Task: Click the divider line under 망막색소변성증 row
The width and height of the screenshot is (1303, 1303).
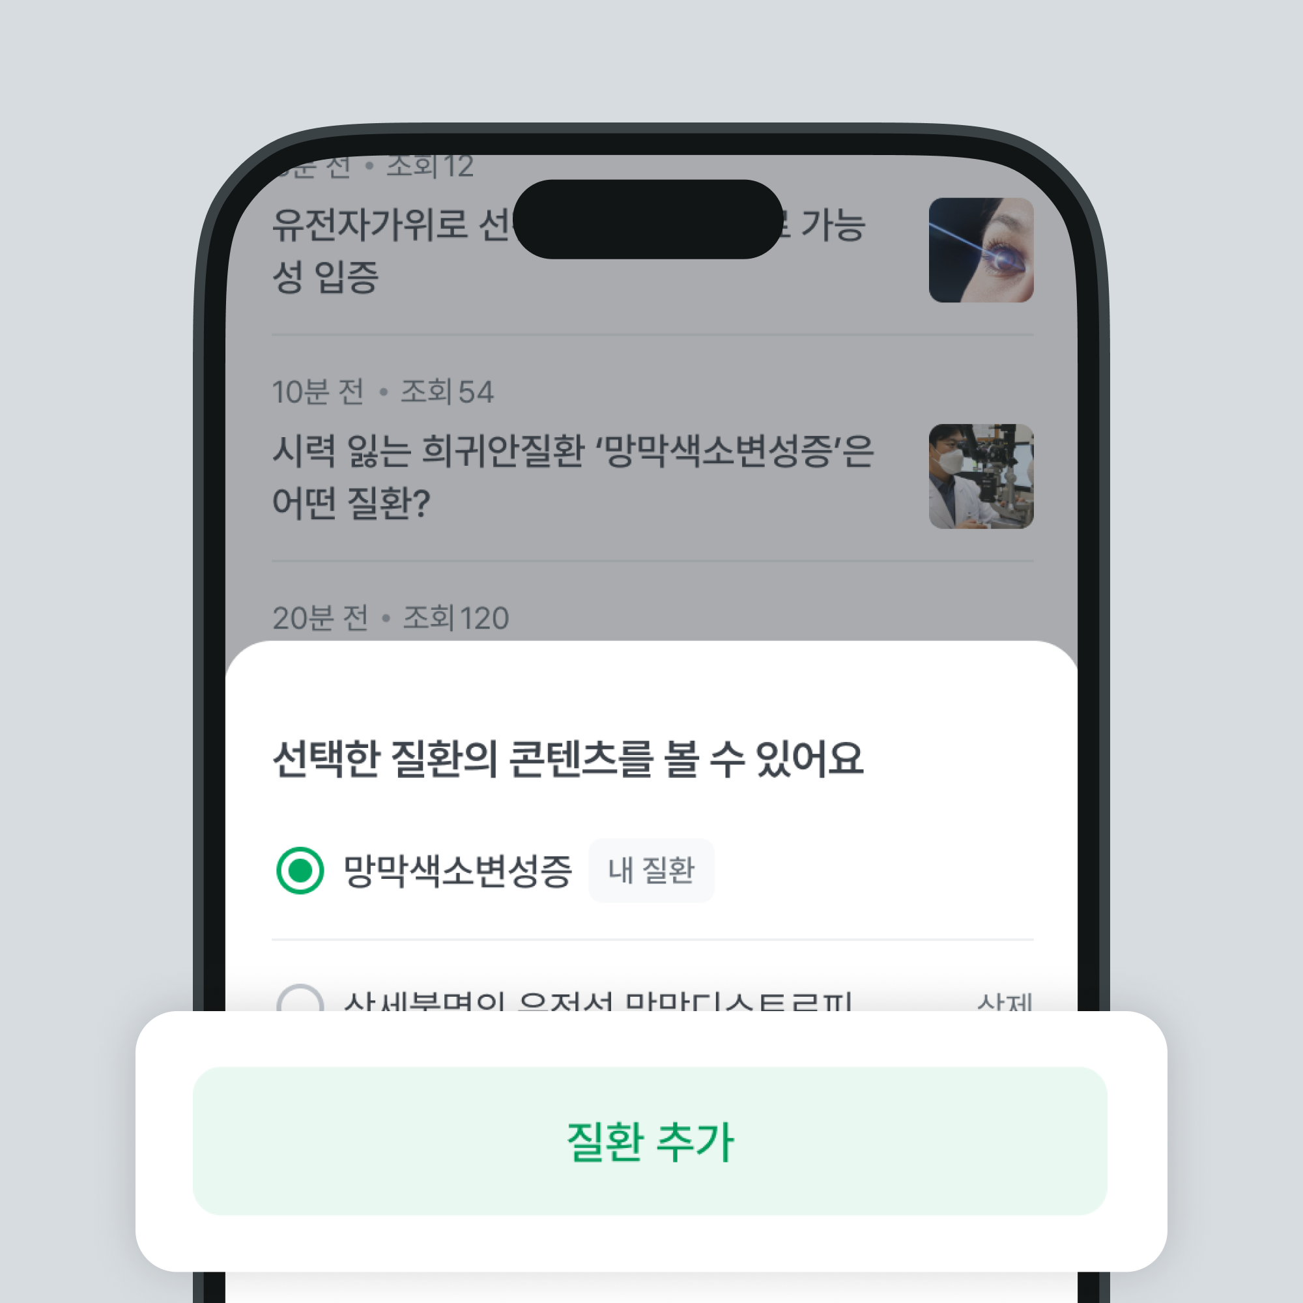Action: (652, 939)
